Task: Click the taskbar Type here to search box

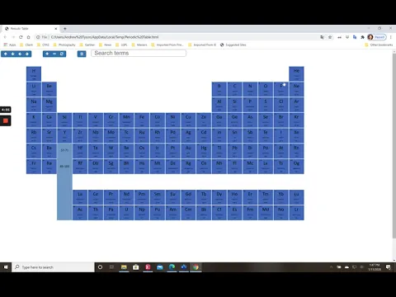Action: [x=53, y=267]
